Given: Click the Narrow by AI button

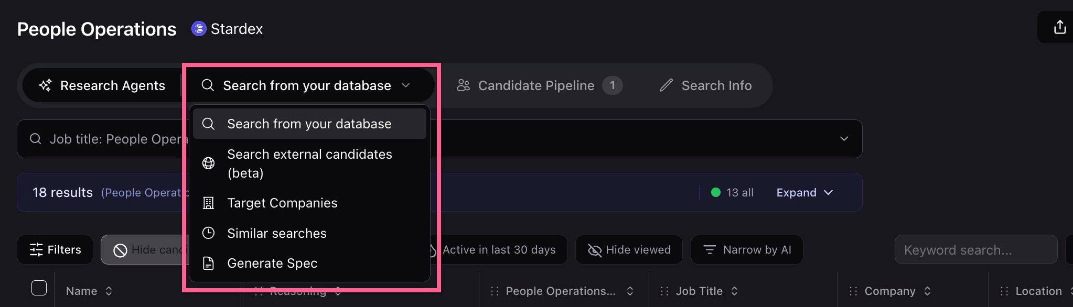Looking at the screenshot, I should point(747,250).
